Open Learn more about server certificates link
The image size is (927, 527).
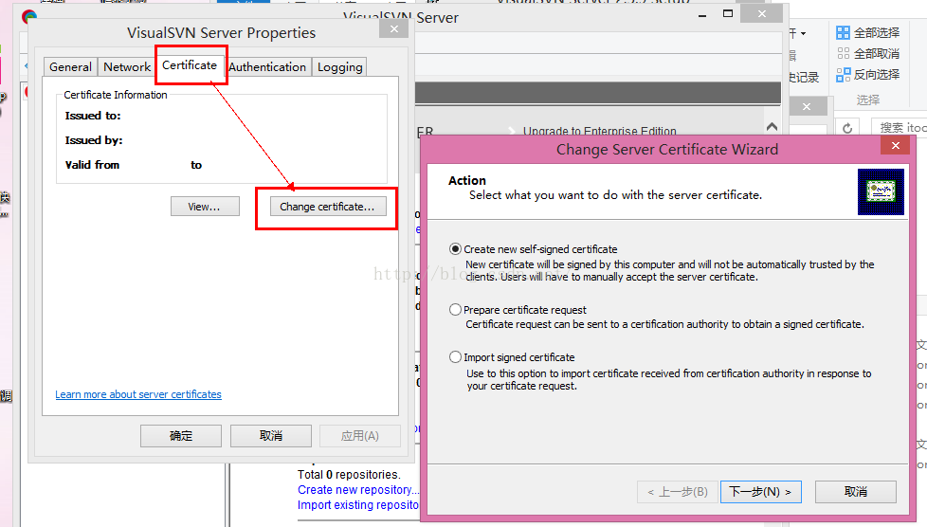coord(138,394)
